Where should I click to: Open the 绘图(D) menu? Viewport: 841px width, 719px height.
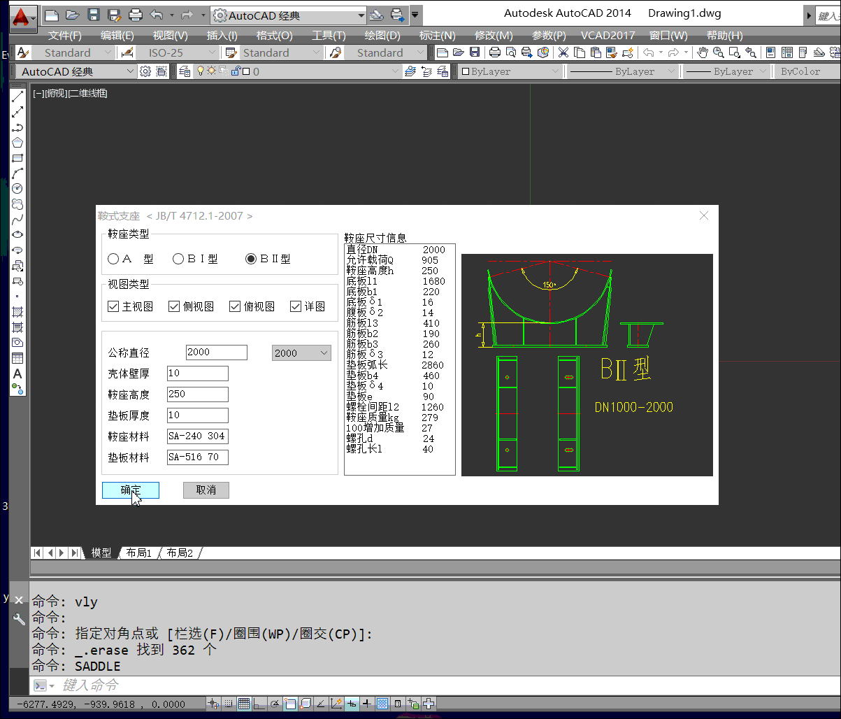click(x=383, y=35)
